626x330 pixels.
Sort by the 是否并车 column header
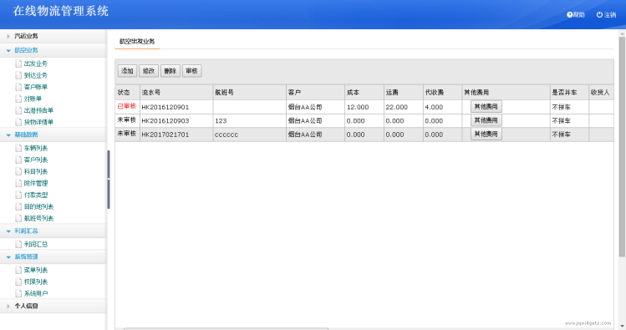(570, 92)
